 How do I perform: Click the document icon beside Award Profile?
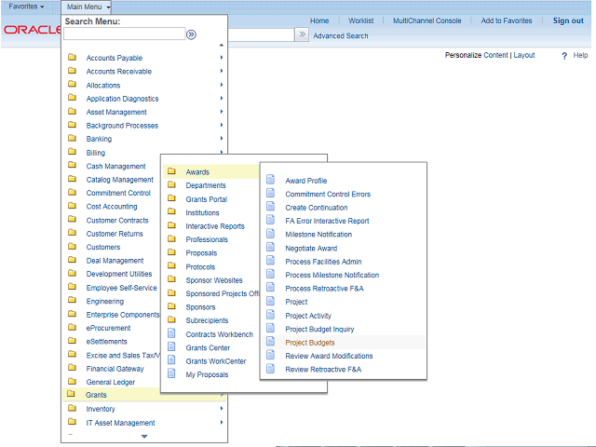(x=271, y=181)
